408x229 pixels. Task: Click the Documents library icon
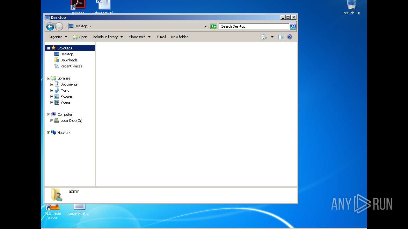[57, 84]
